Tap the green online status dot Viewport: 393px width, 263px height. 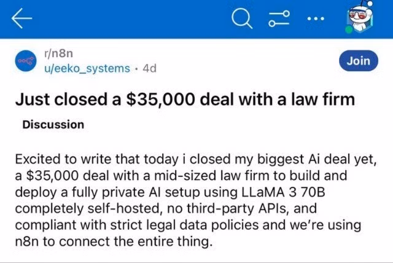pos(349,29)
